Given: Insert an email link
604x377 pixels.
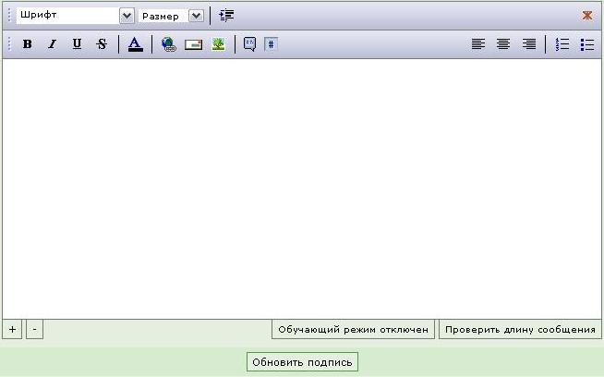Looking at the screenshot, I should tap(193, 44).
